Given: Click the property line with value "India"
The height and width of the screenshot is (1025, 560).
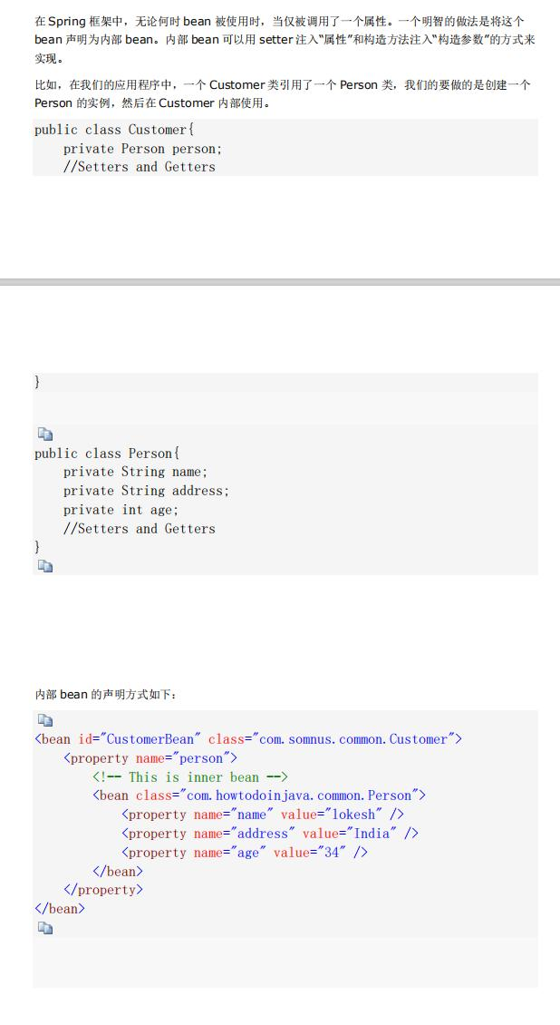Looking at the screenshot, I should 269,833.
